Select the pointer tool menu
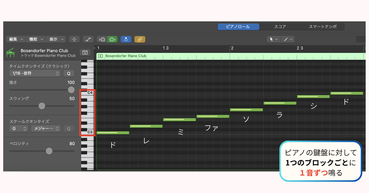 pyautogui.click(x=273, y=39)
